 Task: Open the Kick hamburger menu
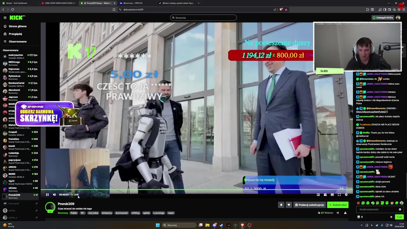[x=5, y=18]
